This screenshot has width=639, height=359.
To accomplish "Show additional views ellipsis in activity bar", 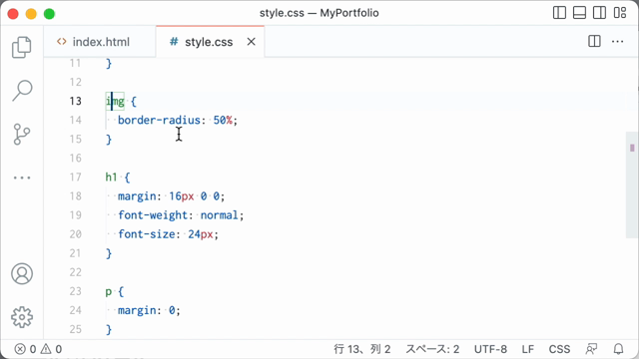I will (22, 178).
